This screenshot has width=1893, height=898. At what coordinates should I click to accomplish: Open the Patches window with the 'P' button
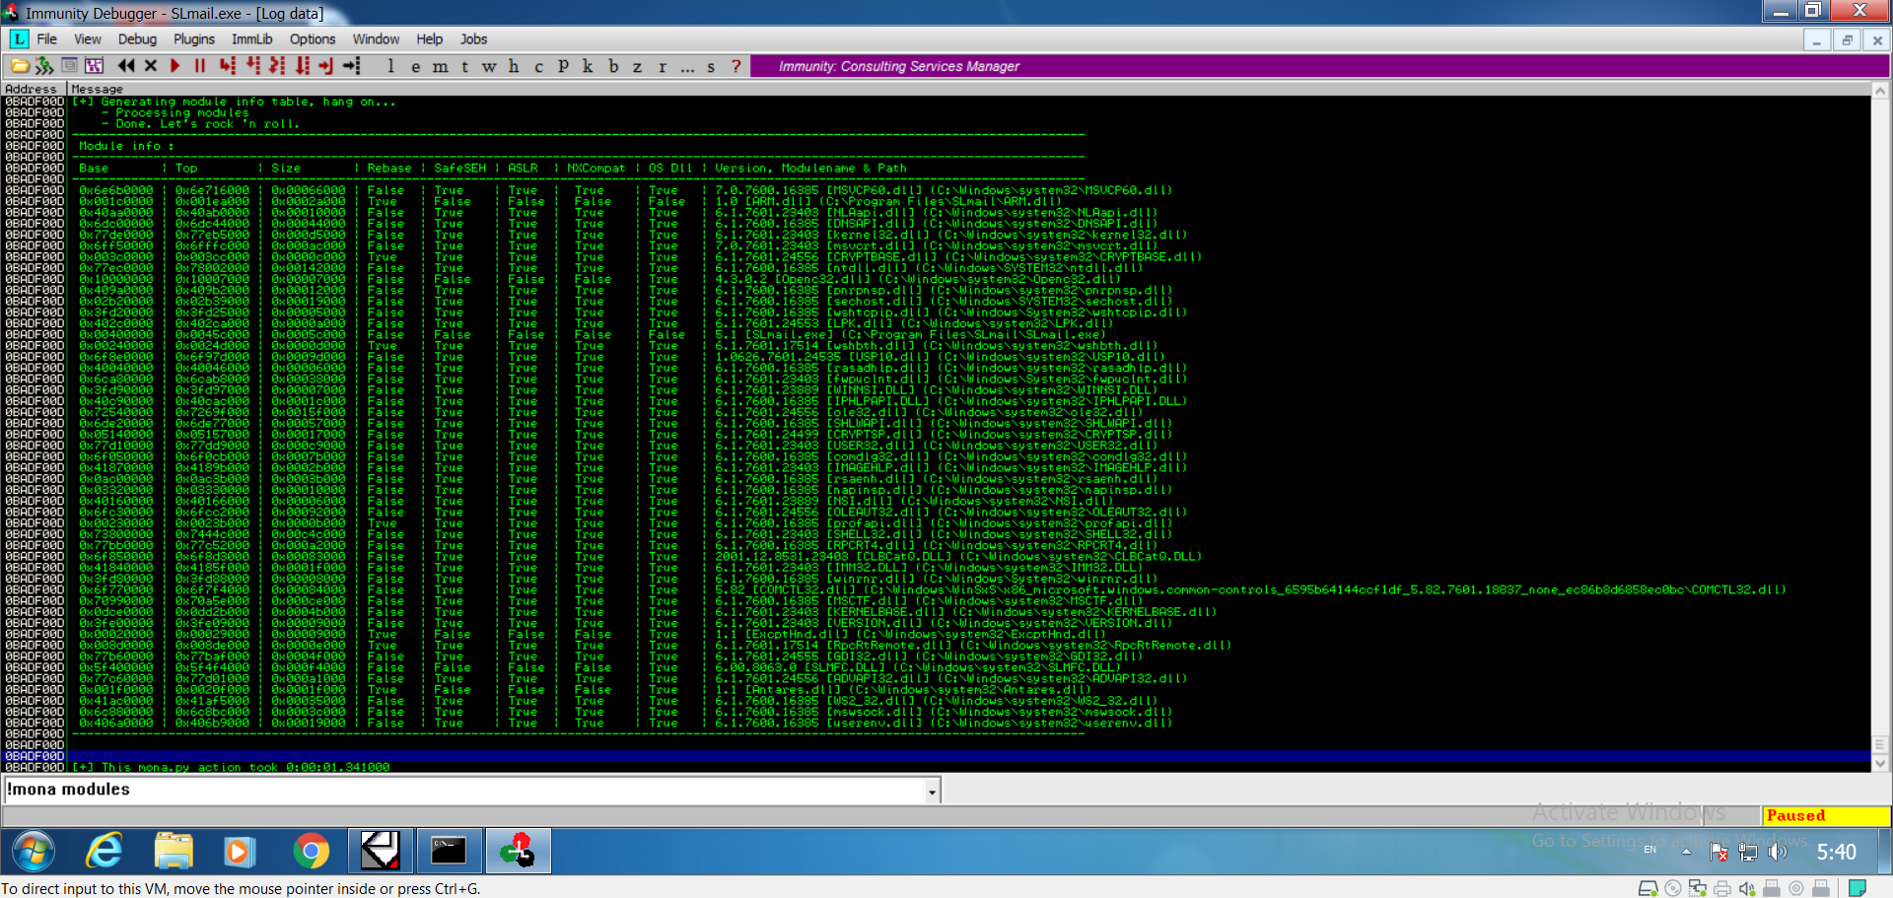click(x=563, y=66)
